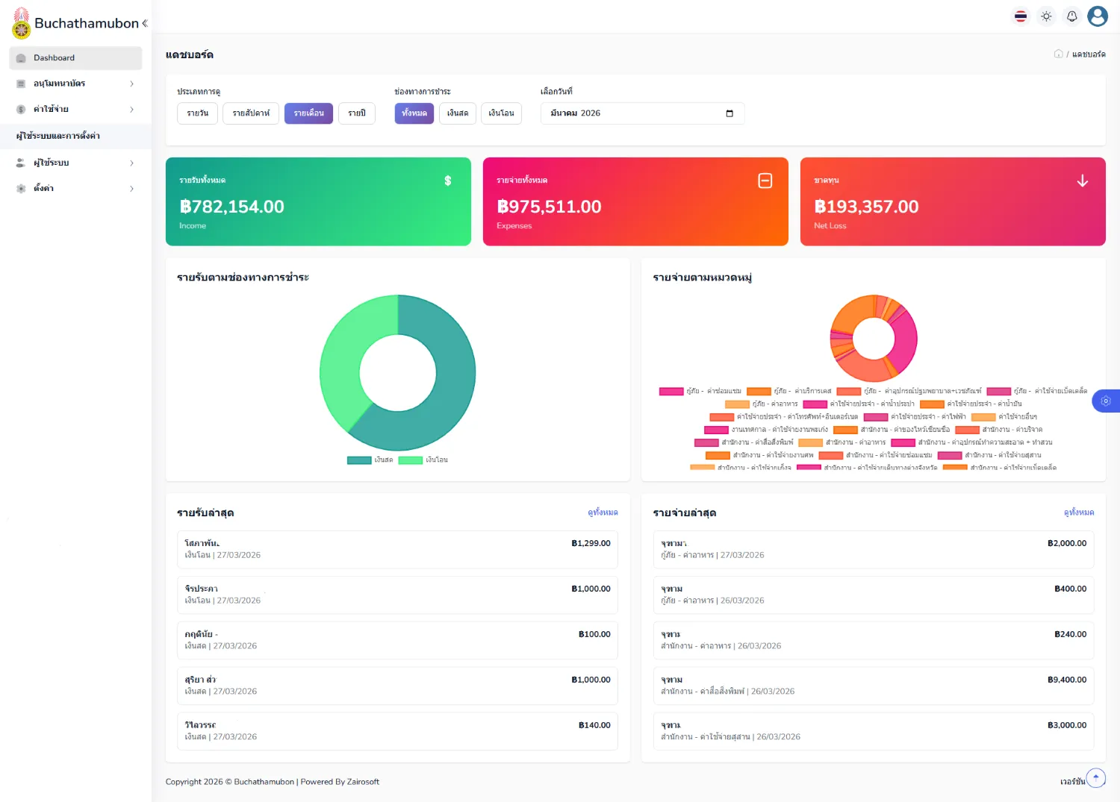Select the รายปี report type

[x=357, y=113]
